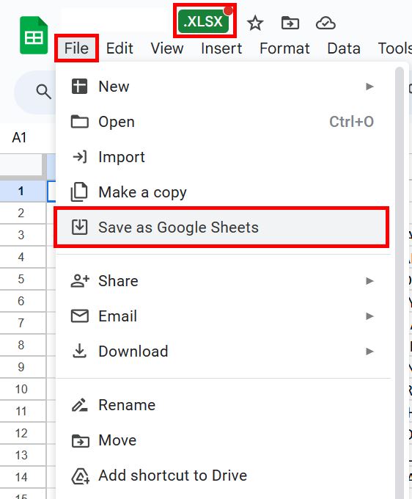Image resolution: width=412 pixels, height=499 pixels.
Task: Select row 7 header
Action: click(21, 323)
